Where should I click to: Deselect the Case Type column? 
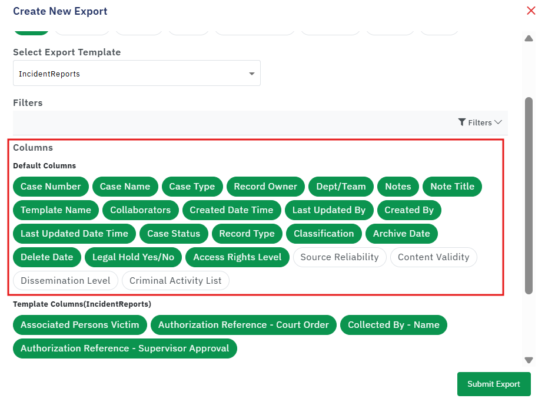pyautogui.click(x=192, y=187)
